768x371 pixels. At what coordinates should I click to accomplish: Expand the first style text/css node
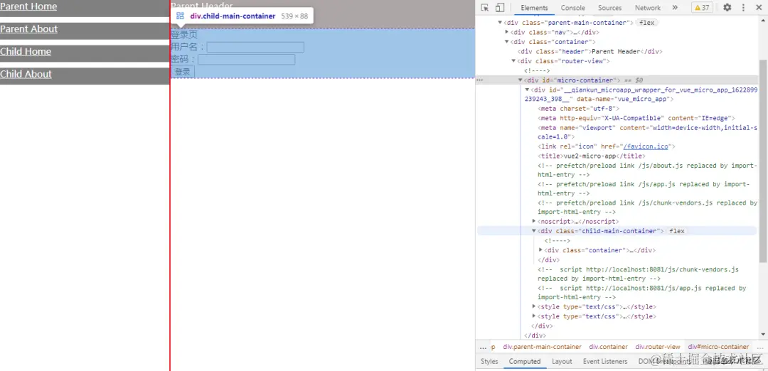click(534, 307)
